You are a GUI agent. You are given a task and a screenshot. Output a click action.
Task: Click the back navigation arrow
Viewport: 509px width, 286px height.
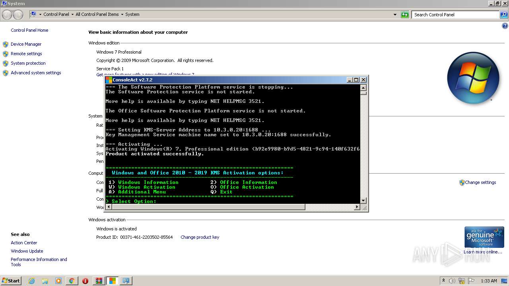[x=7, y=15]
